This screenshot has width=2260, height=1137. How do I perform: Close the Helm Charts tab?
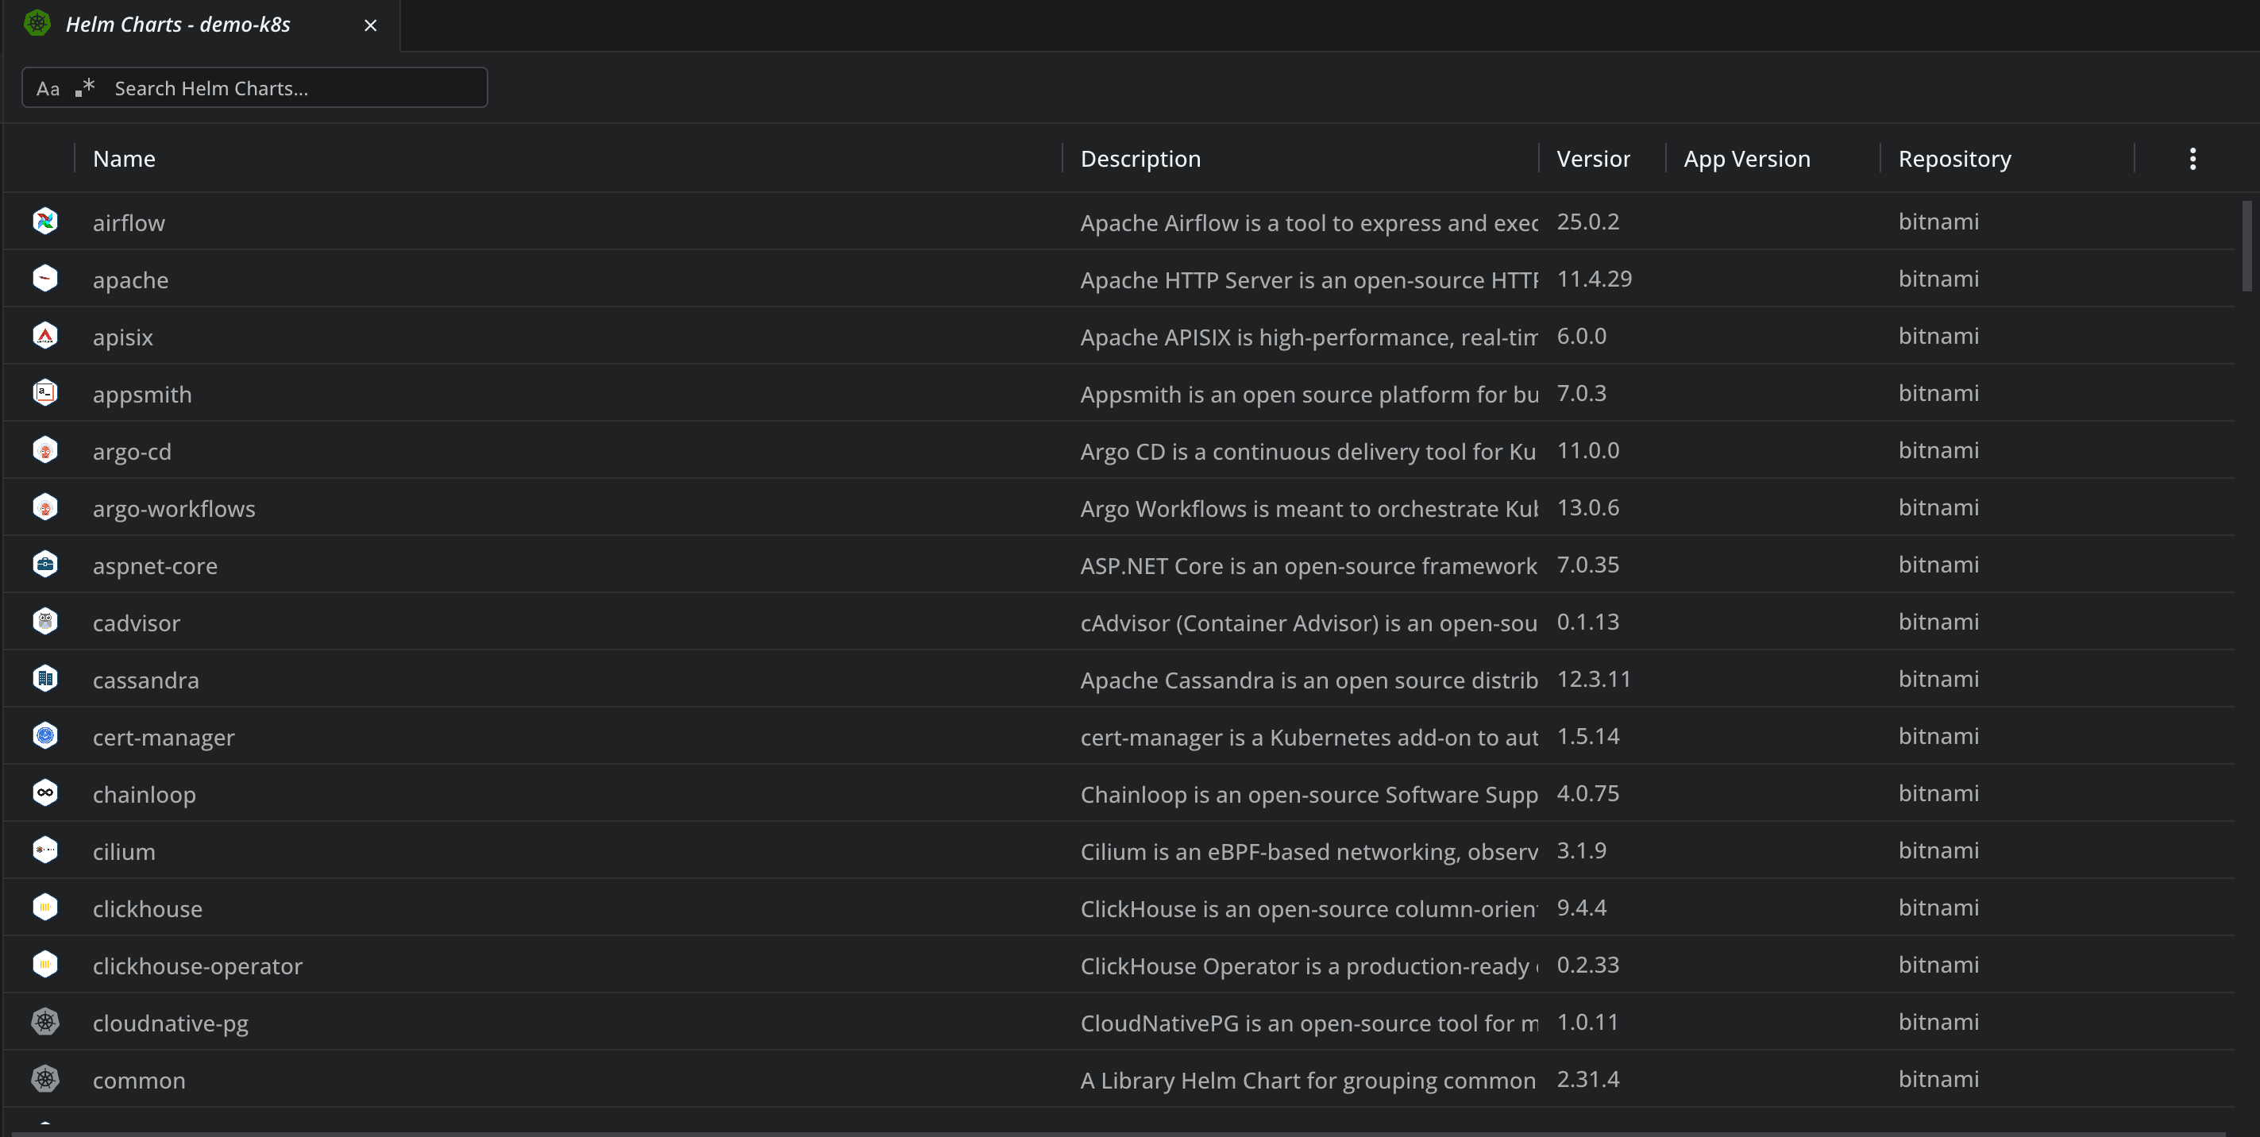pyautogui.click(x=370, y=25)
